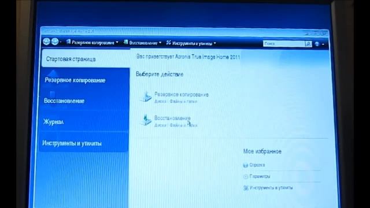Click the recovery drive icon in main pane

tap(146, 120)
